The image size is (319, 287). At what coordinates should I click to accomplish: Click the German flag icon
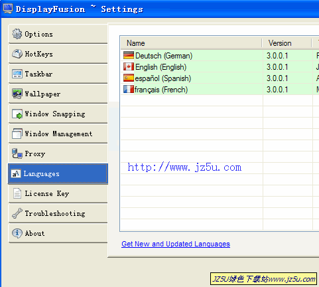tap(129, 55)
